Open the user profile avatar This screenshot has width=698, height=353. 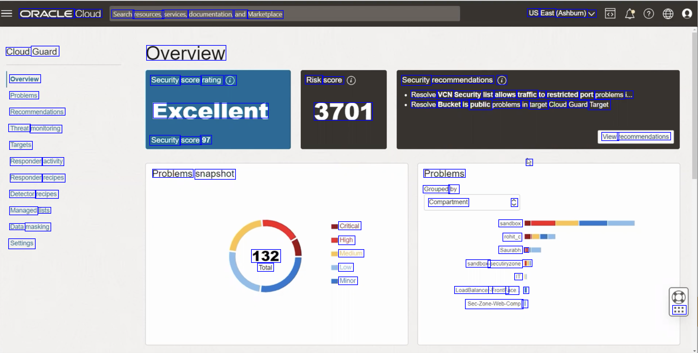tap(687, 14)
